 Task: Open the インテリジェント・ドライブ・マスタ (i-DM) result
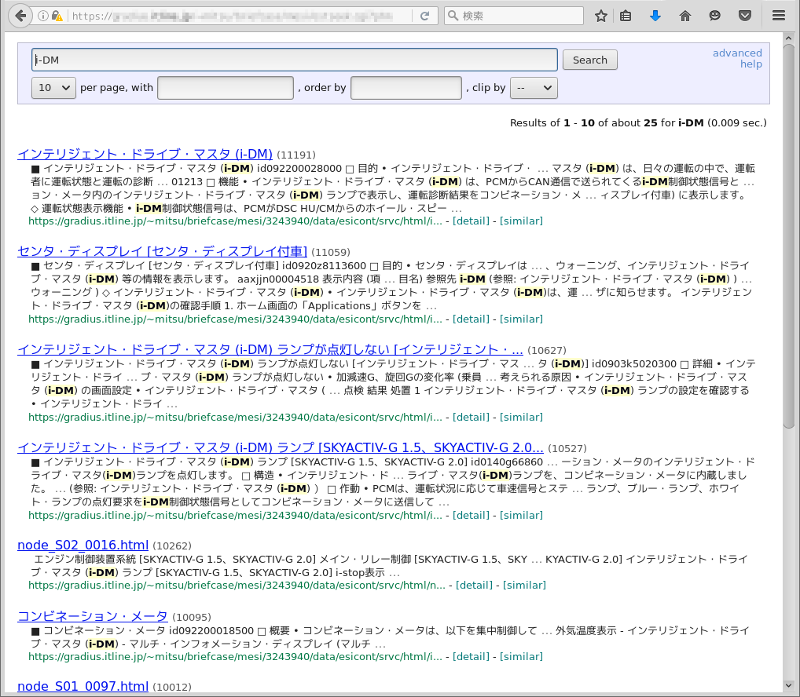click(x=145, y=154)
